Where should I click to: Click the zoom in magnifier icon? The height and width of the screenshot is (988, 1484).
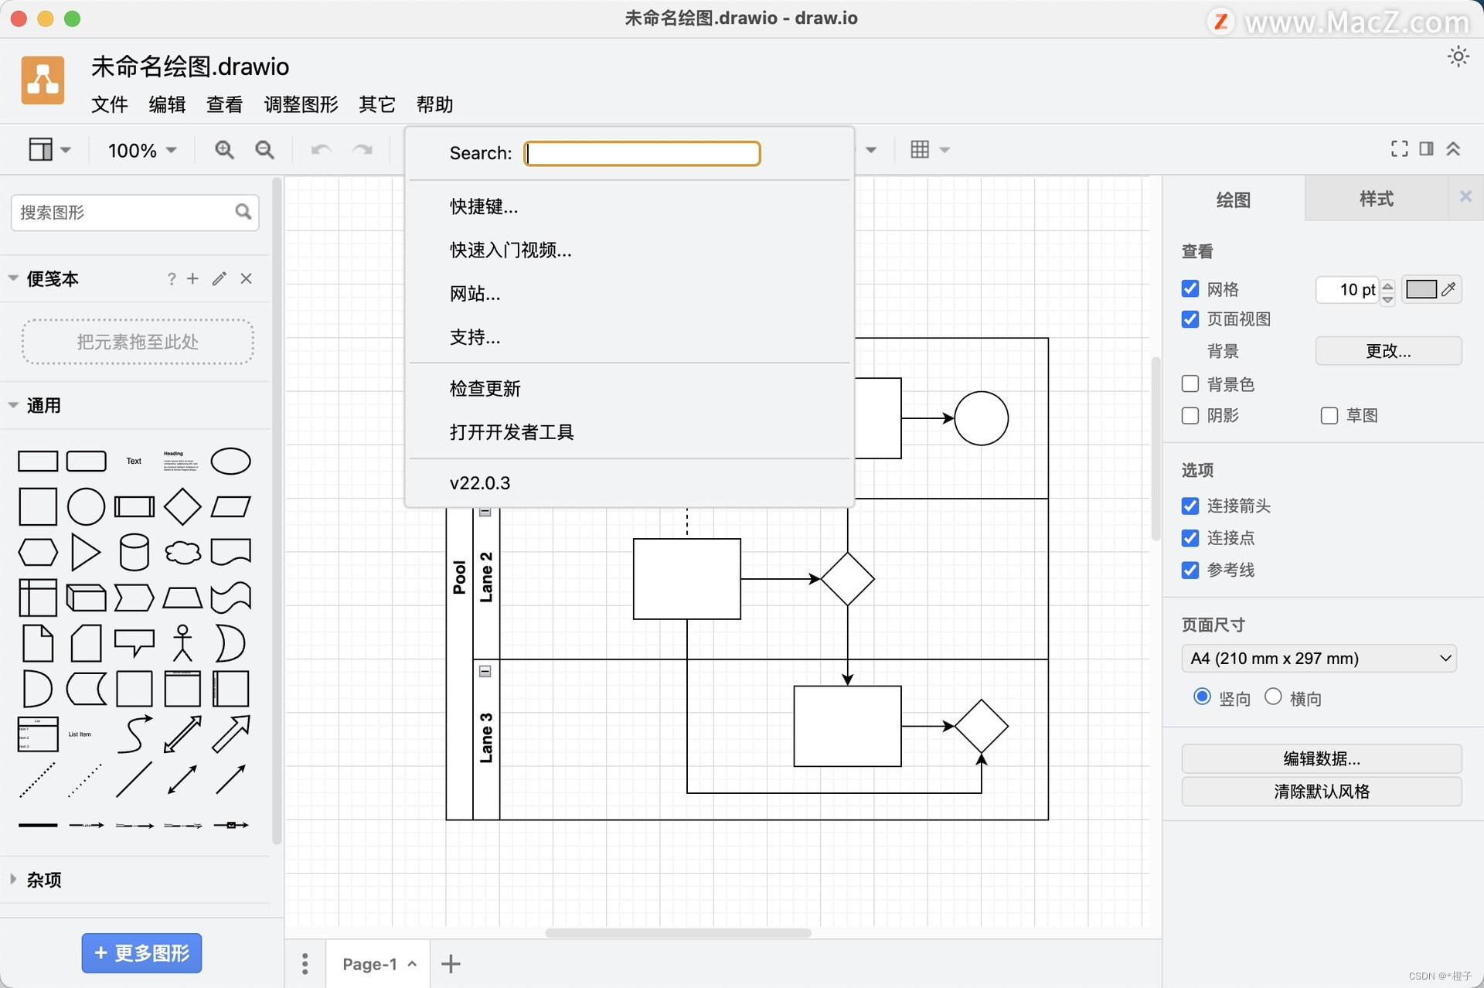(x=224, y=150)
